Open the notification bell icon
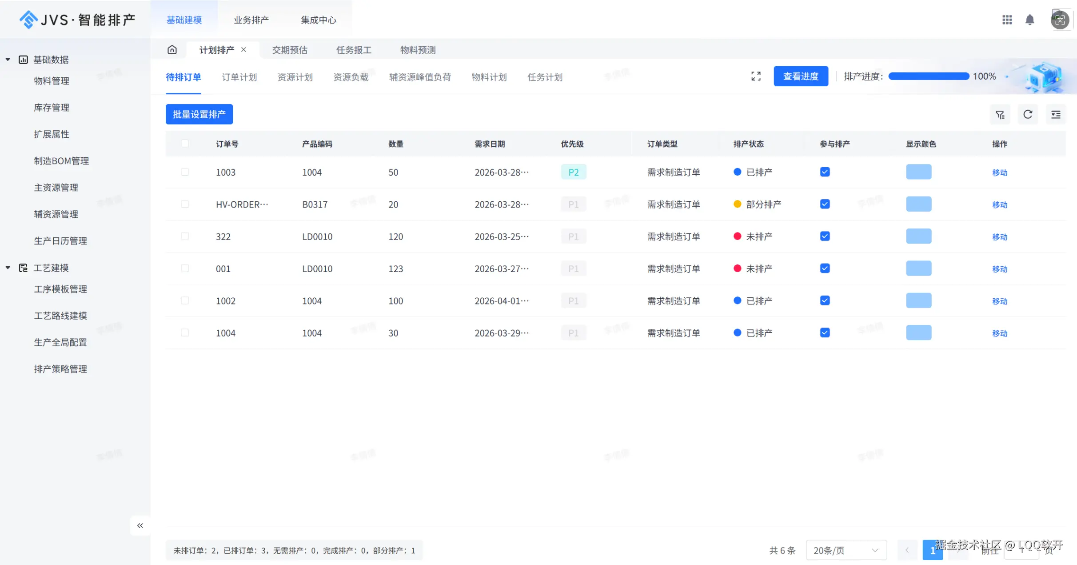This screenshot has height=565, width=1077. coord(1030,20)
